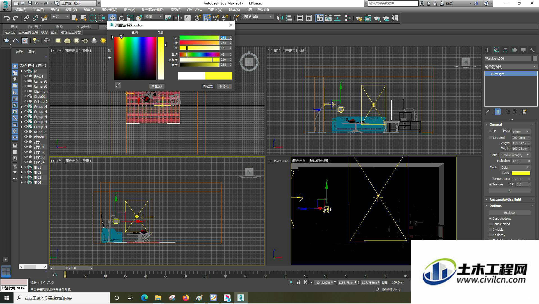Click the saturation (饱和度) slider
The width and height of the screenshot is (539, 304).
(199, 60)
